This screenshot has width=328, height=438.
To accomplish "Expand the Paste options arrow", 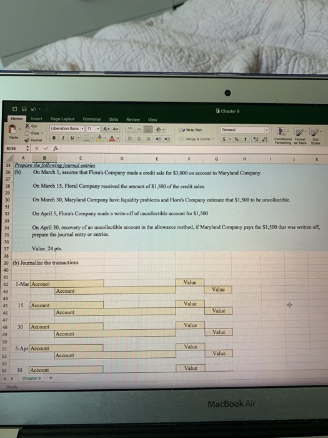I will (19, 130).
